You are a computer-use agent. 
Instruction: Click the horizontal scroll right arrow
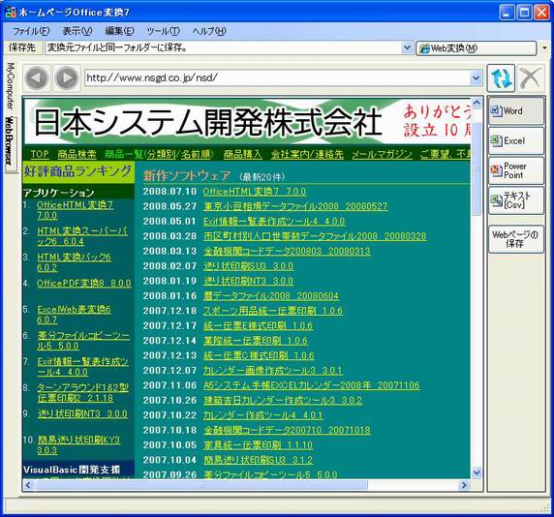pyautogui.click(x=464, y=485)
